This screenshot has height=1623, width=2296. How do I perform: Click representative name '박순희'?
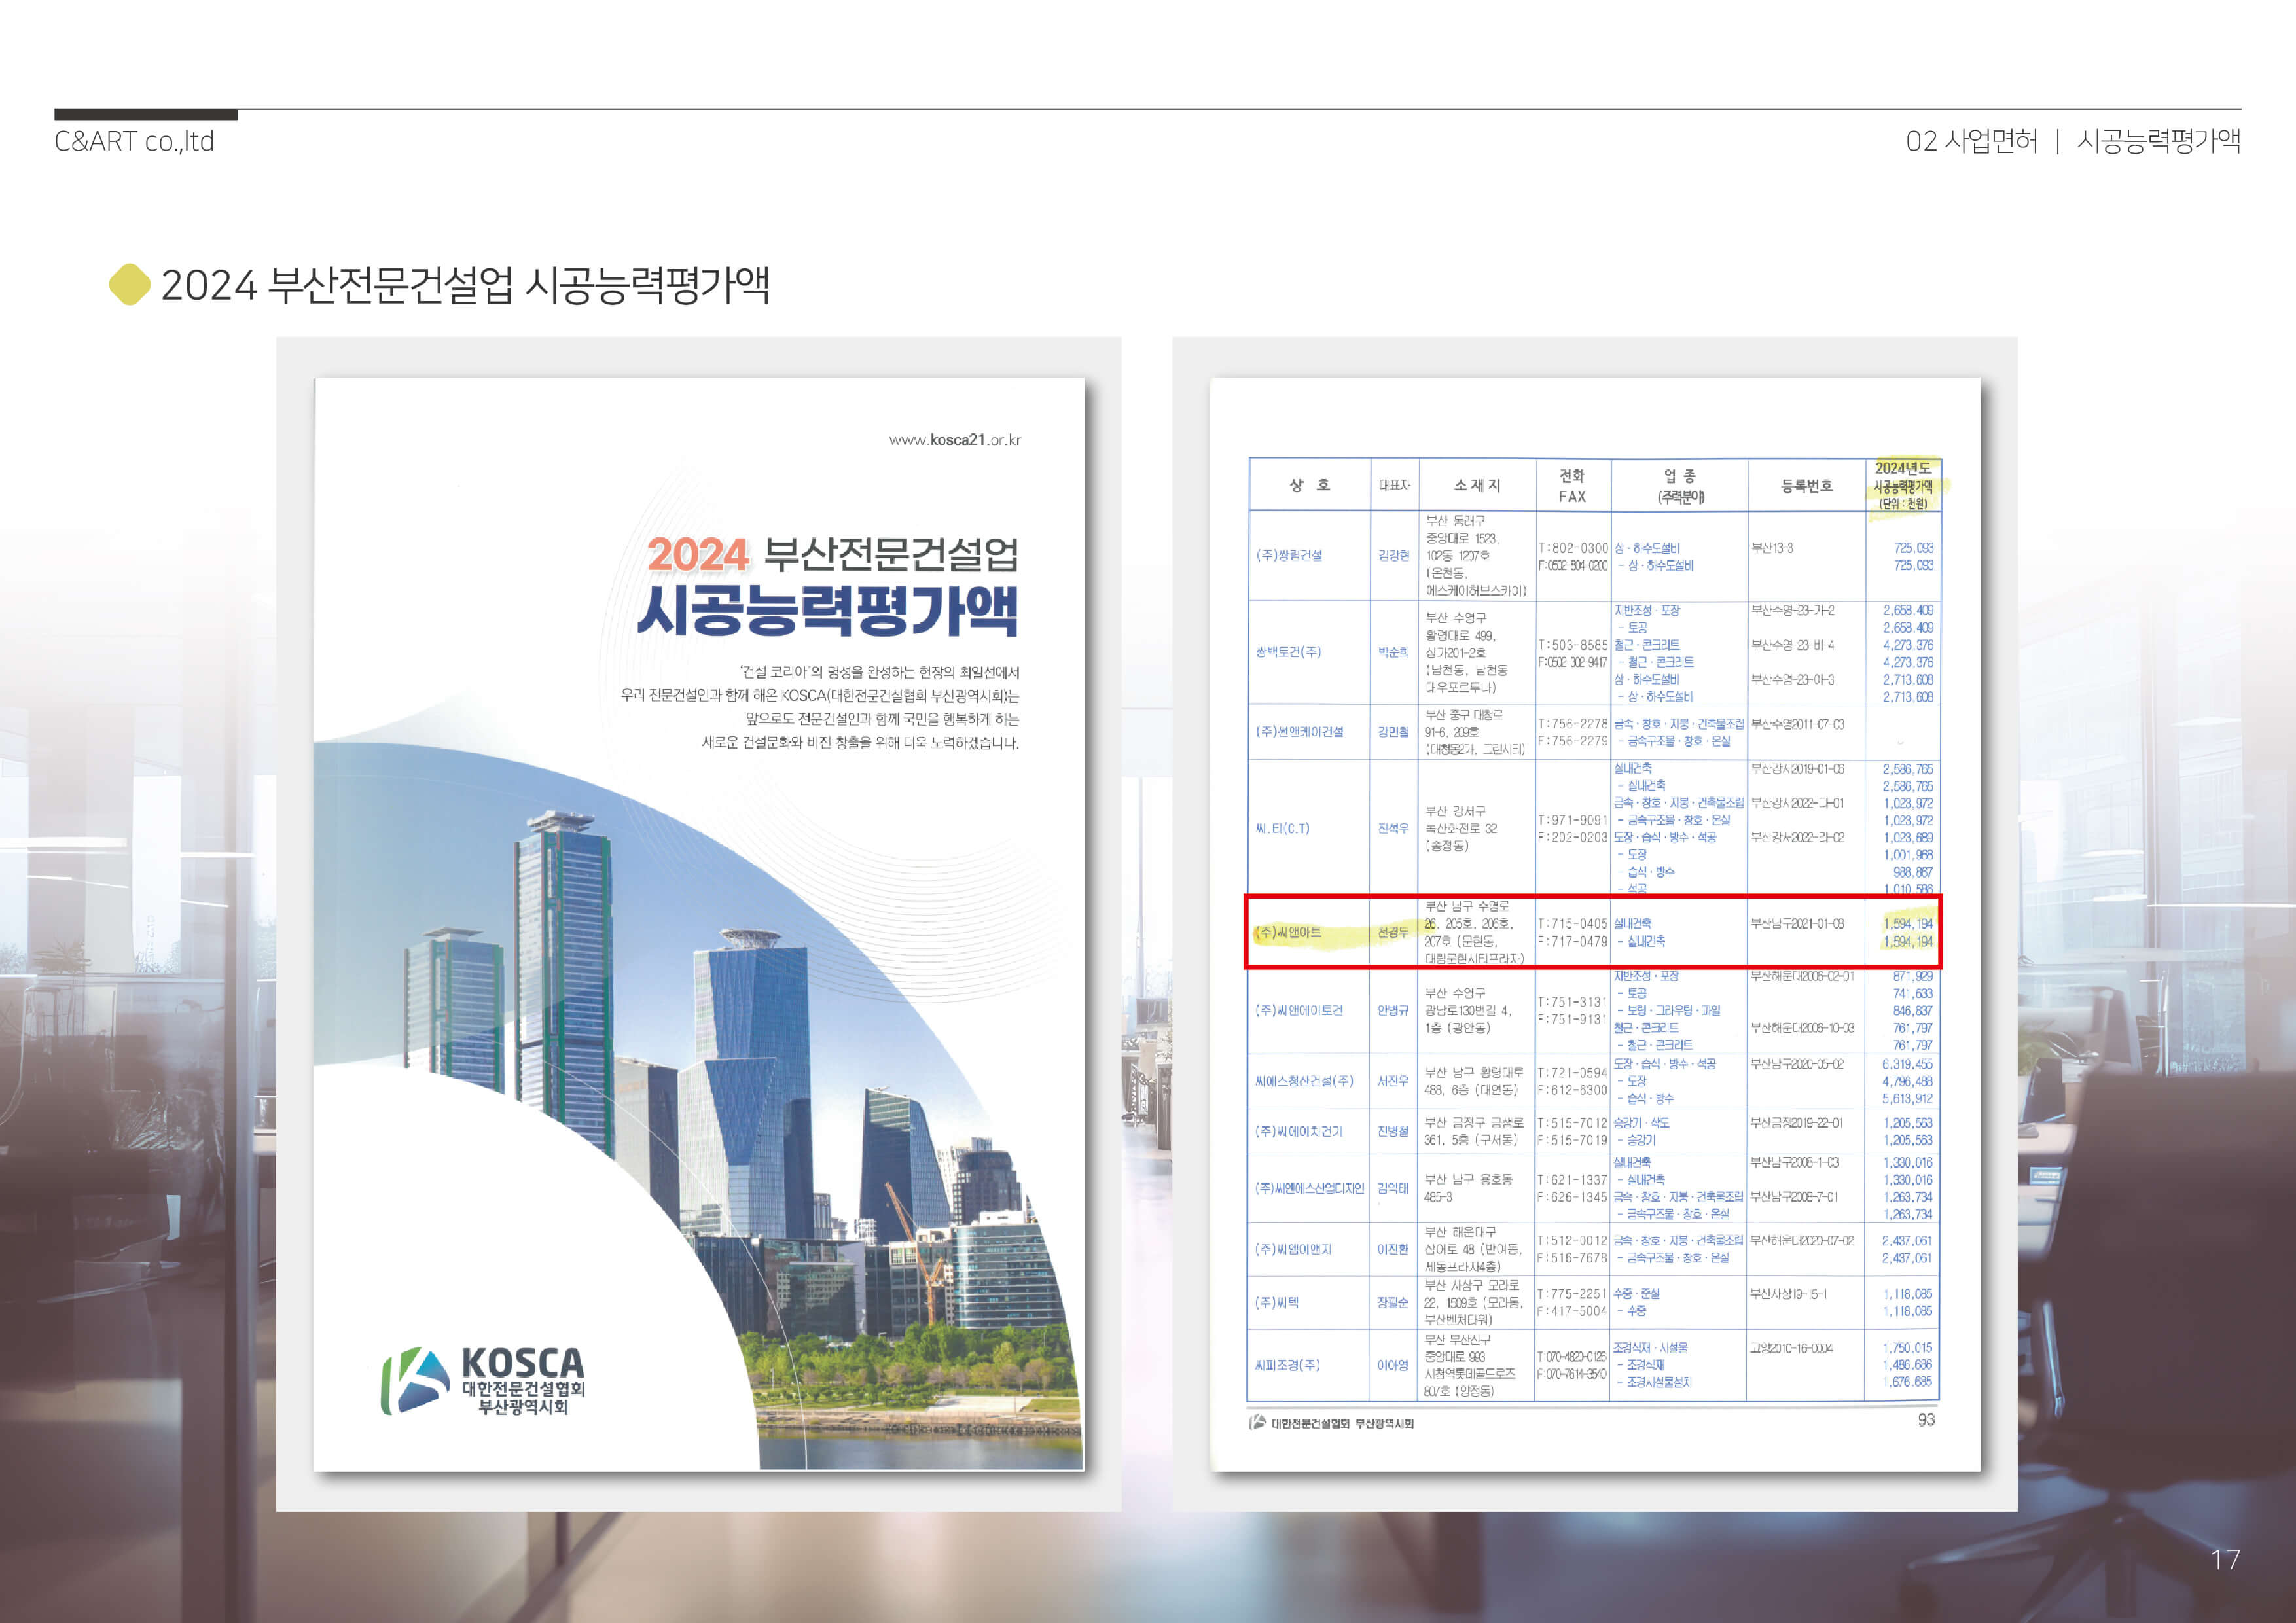point(1394,652)
